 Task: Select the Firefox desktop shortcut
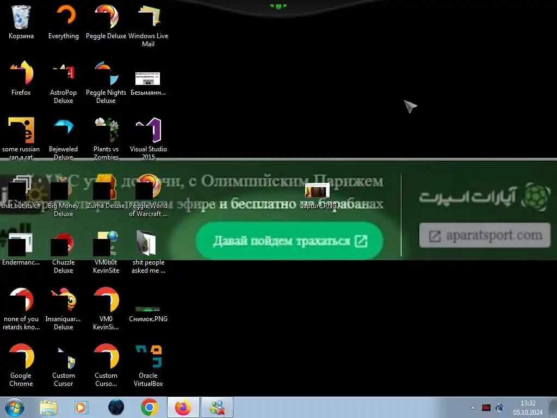point(21,78)
